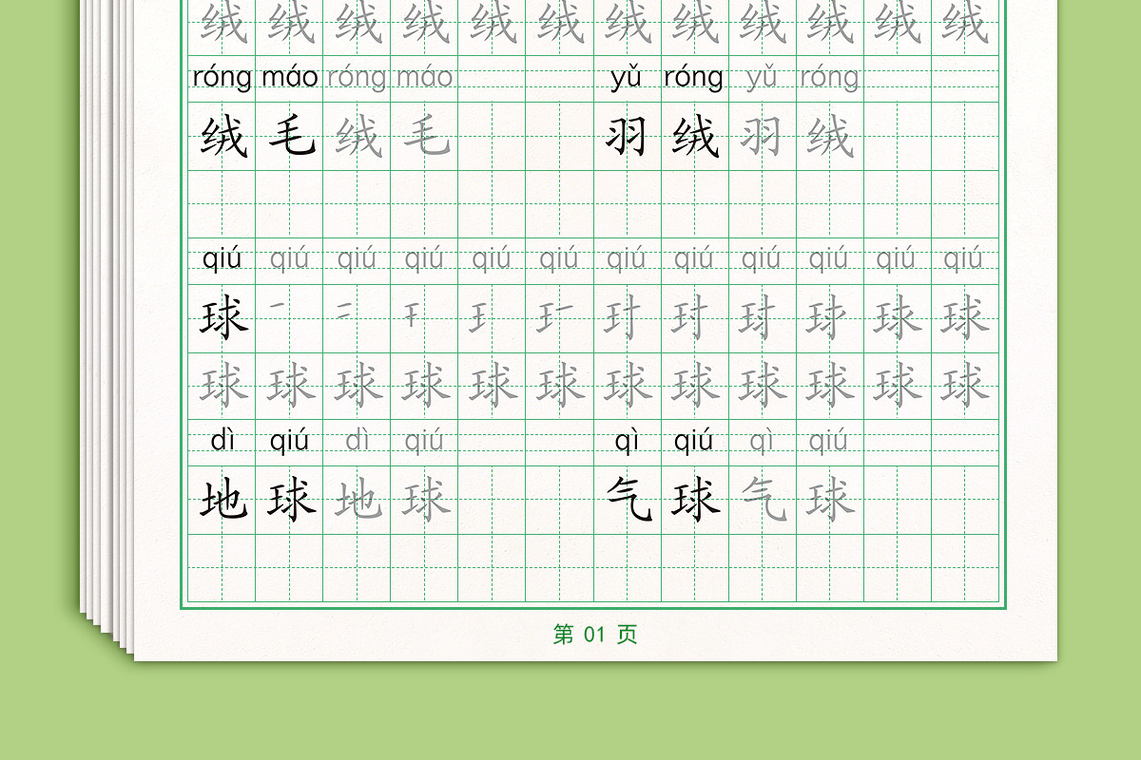Select gray "róng" beside gray "máo"

[x=357, y=79]
